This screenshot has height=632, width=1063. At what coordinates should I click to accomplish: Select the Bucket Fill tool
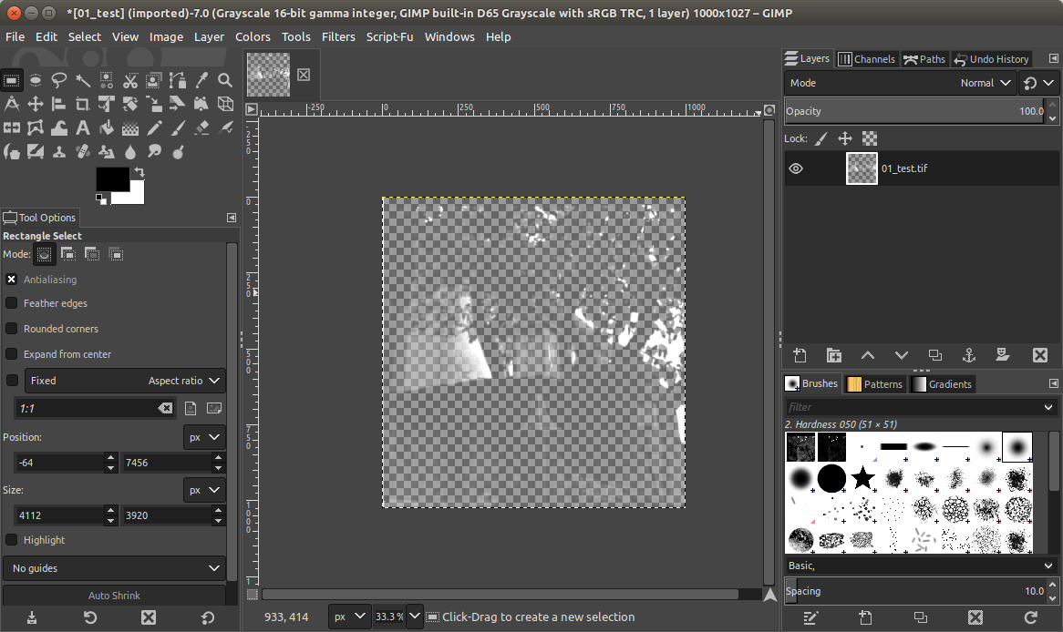(107, 127)
